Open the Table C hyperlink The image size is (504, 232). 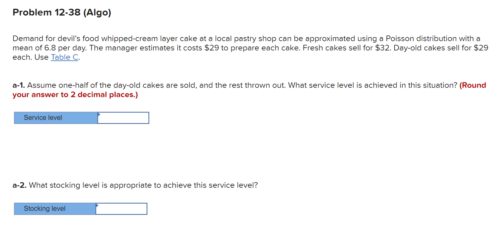64,57
